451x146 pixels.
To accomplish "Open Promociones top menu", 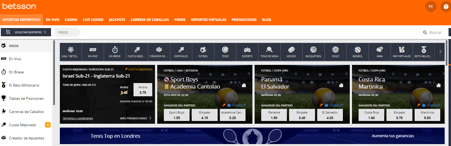I will click(x=244, y=20).
